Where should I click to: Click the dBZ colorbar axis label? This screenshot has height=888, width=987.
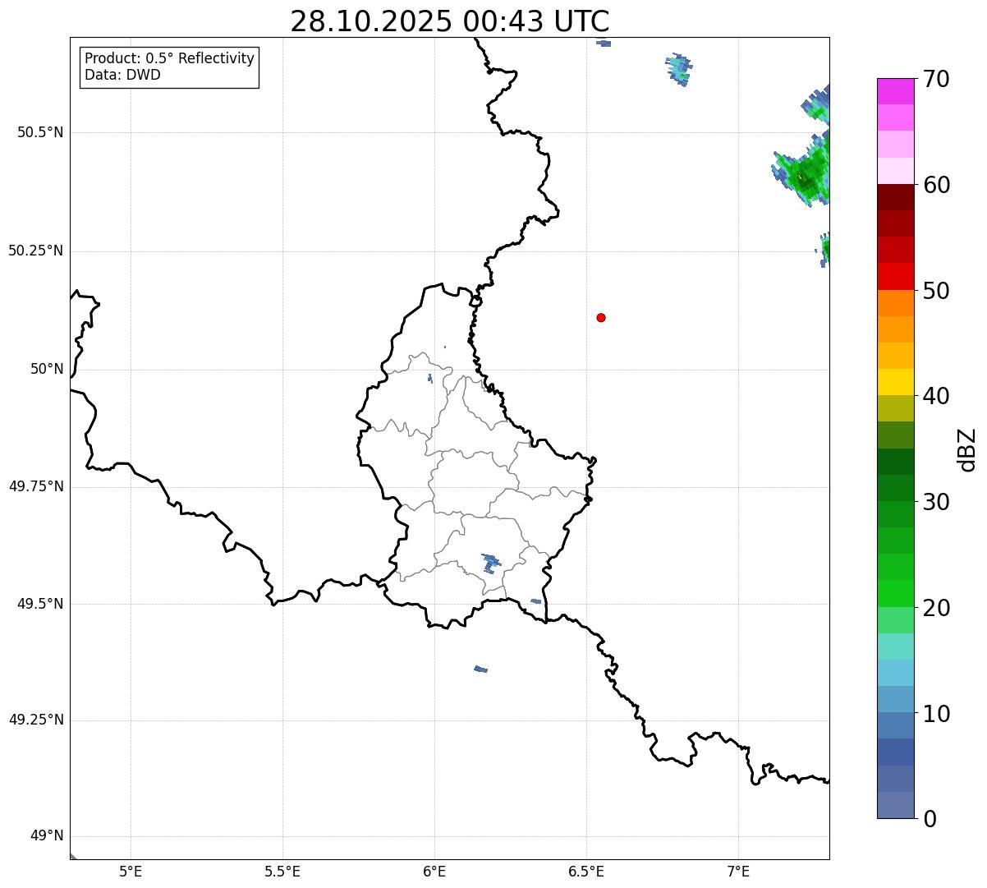coord(967,449)
